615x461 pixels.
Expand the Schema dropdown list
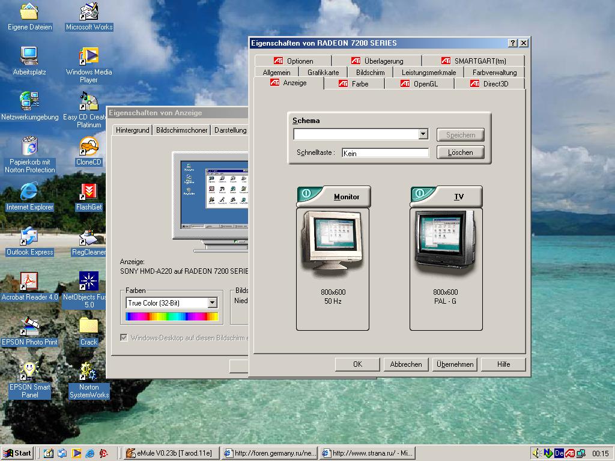pyautogui.click(x=423, y=134)
